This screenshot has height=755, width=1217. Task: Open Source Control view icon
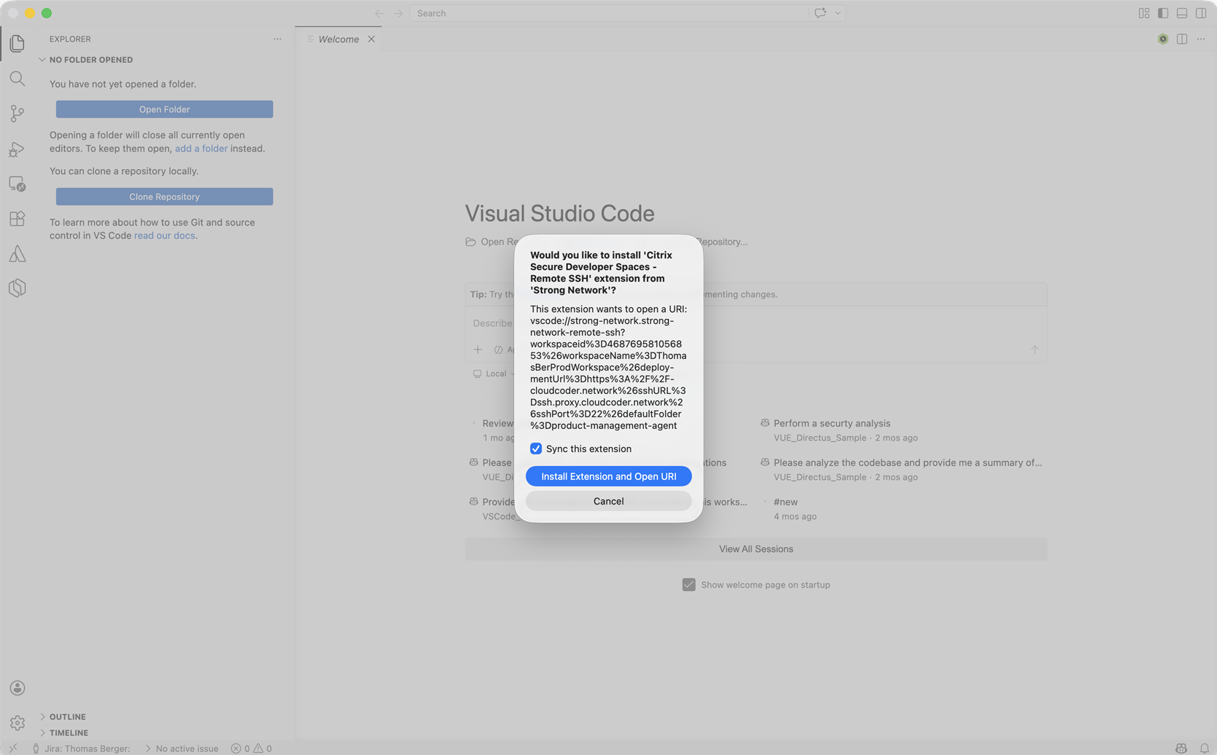(x=17, y=114)
